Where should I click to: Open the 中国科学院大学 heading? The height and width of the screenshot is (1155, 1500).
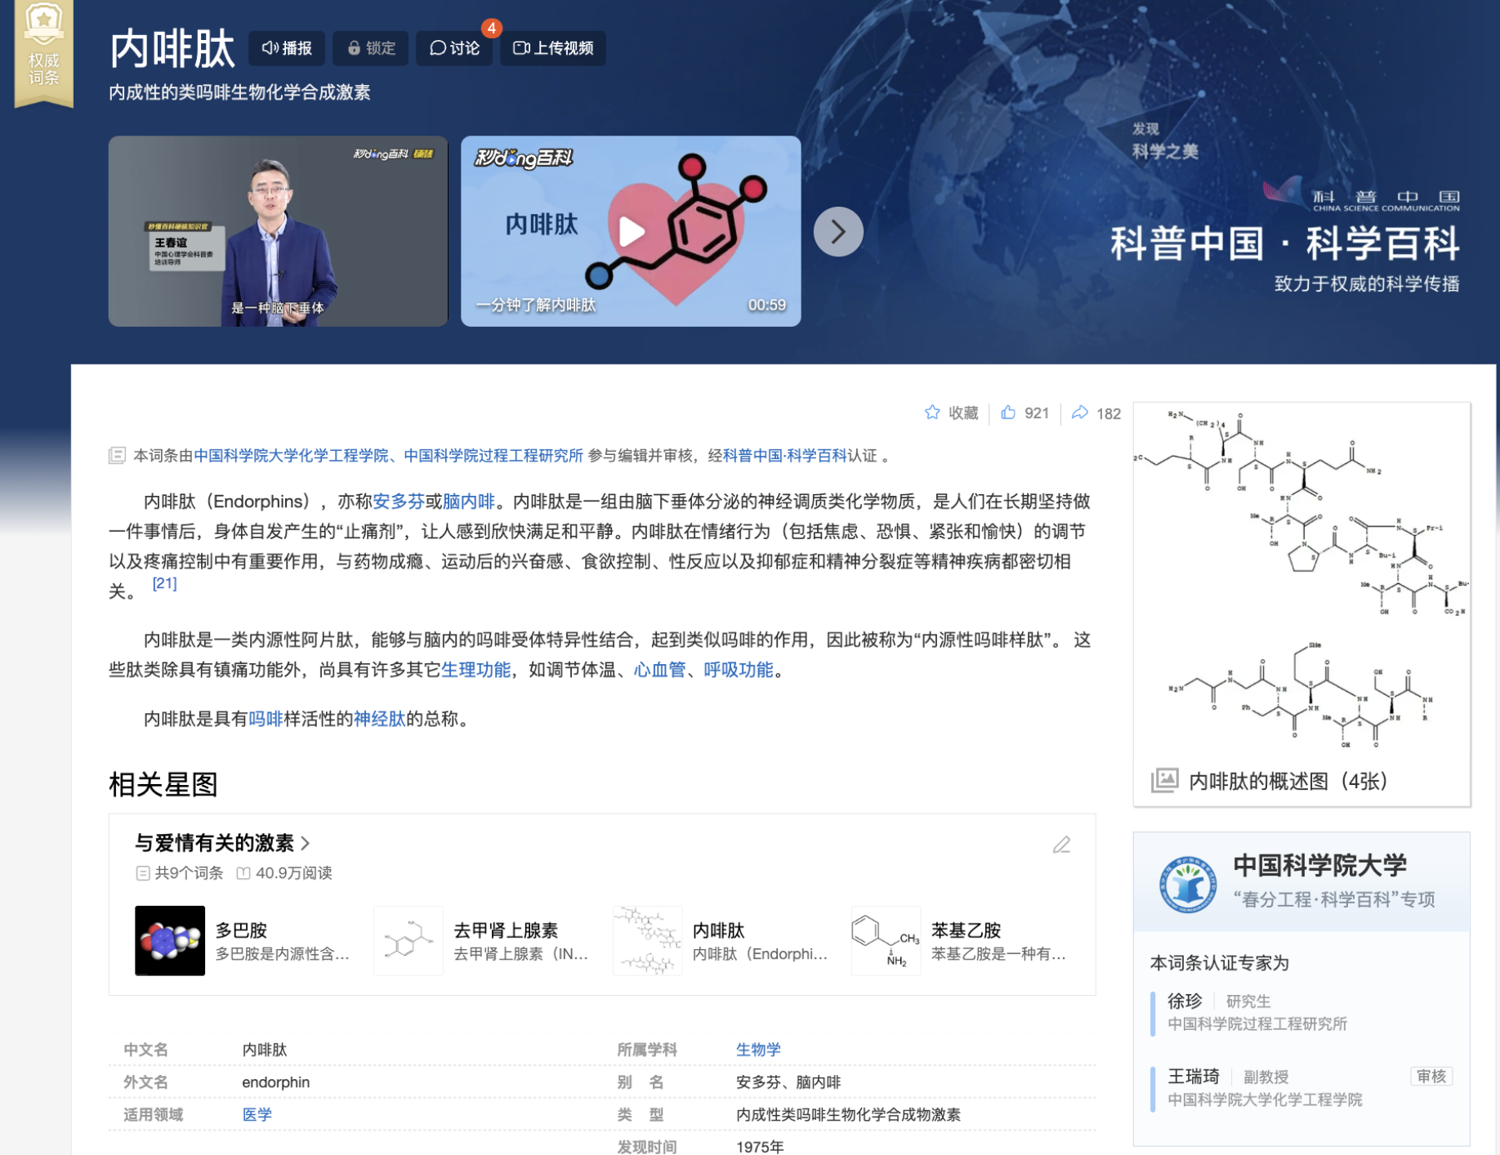pos(1319,866)
